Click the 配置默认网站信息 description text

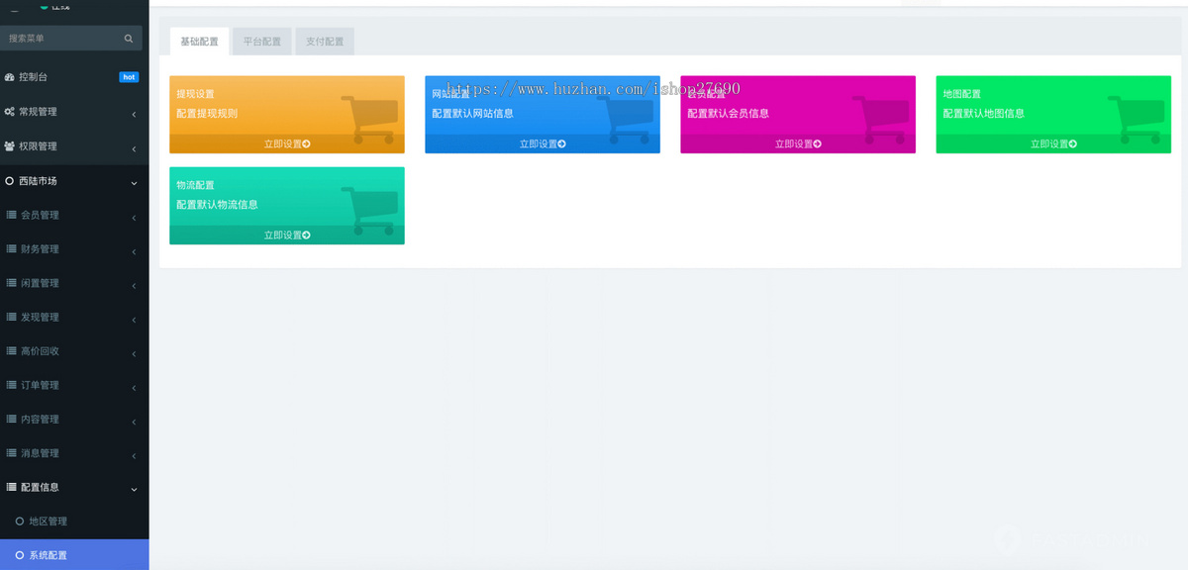click(x=472, y=113)
